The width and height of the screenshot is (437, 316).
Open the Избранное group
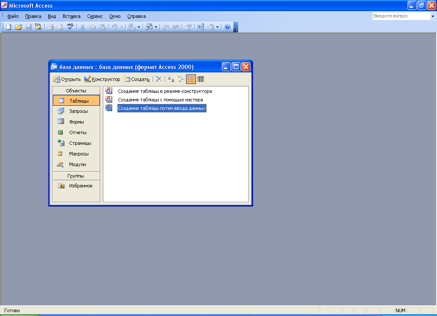point(76,186)
